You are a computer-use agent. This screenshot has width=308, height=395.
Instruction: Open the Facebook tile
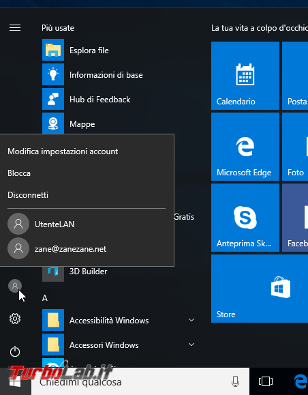tap(295, 218)
